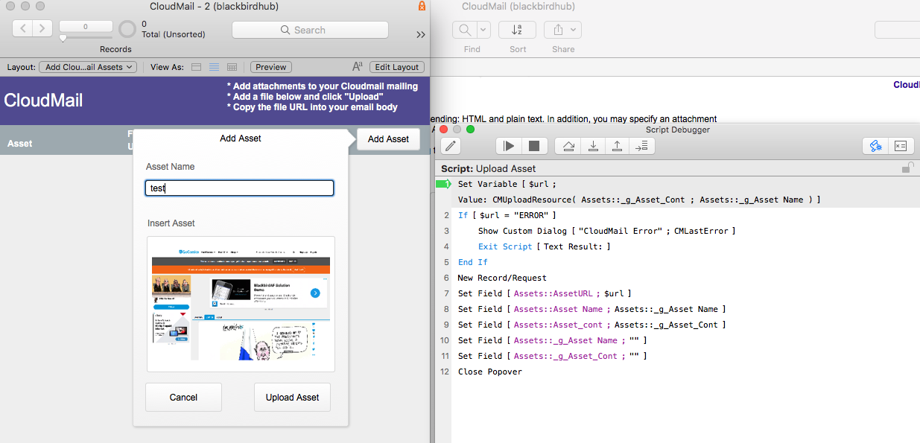The image size is (920, 443).
Task: Click the Asset Name text field
Action: pos(239,188)
